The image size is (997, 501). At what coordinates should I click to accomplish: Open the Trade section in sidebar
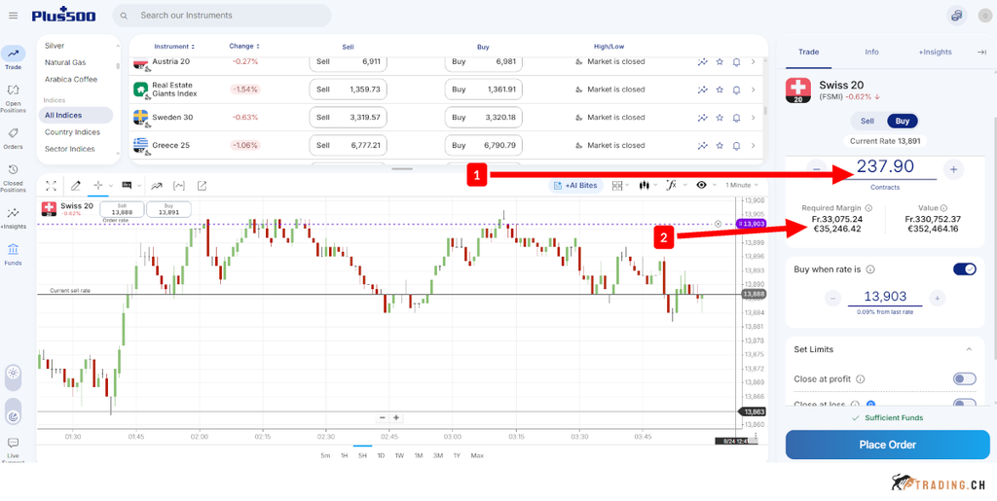point(14,57)
